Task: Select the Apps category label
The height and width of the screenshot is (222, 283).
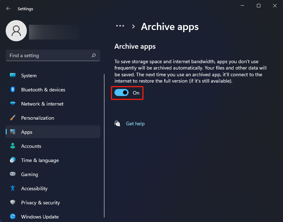Action: (27, 132)
